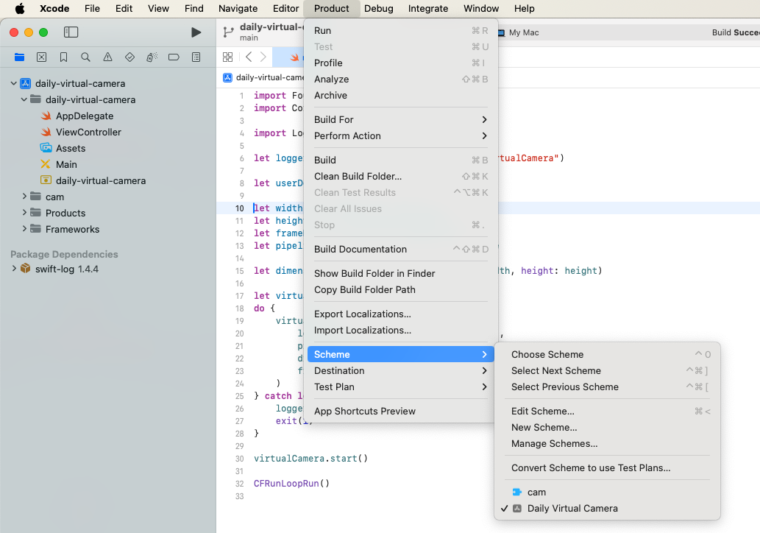
Task: Expand the Products folder
Action: point(24,213)
